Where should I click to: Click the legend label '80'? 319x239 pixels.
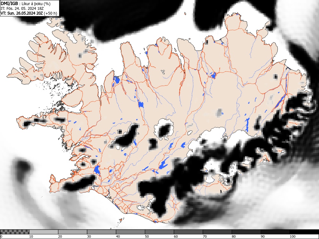(x=234, y=236)
